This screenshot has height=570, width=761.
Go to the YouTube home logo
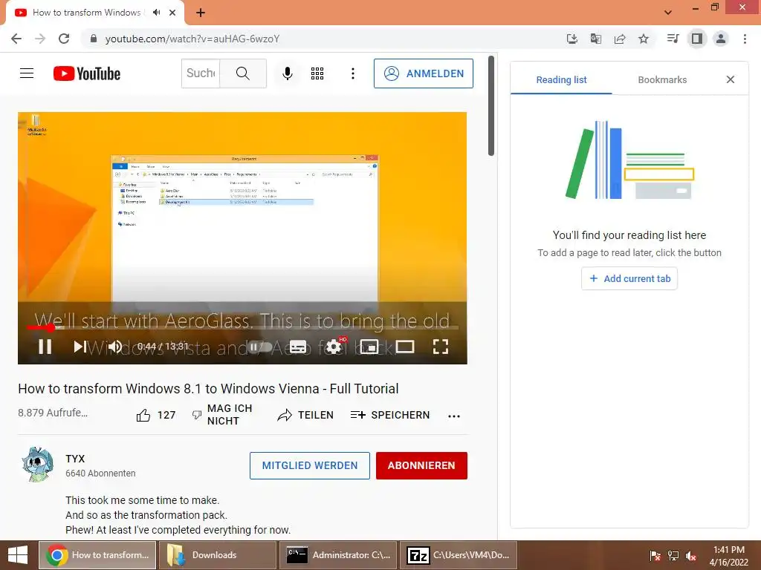pyautogui.click(x=87, y=73)
